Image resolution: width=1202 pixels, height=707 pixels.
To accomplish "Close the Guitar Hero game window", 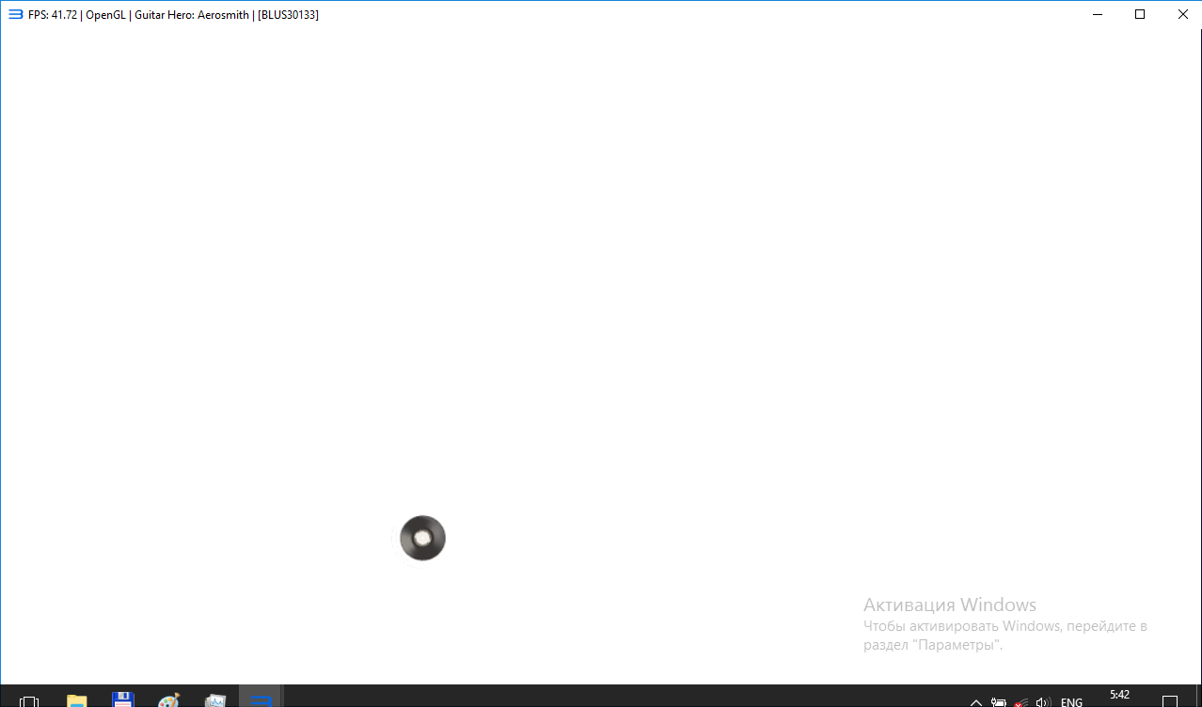I will 1182,14.
